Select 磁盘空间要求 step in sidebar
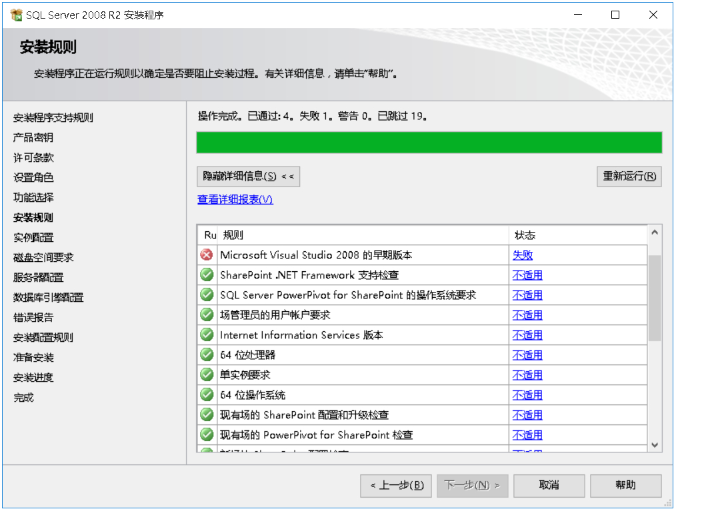Screen dimensions: 706x525 click(43, 258)
